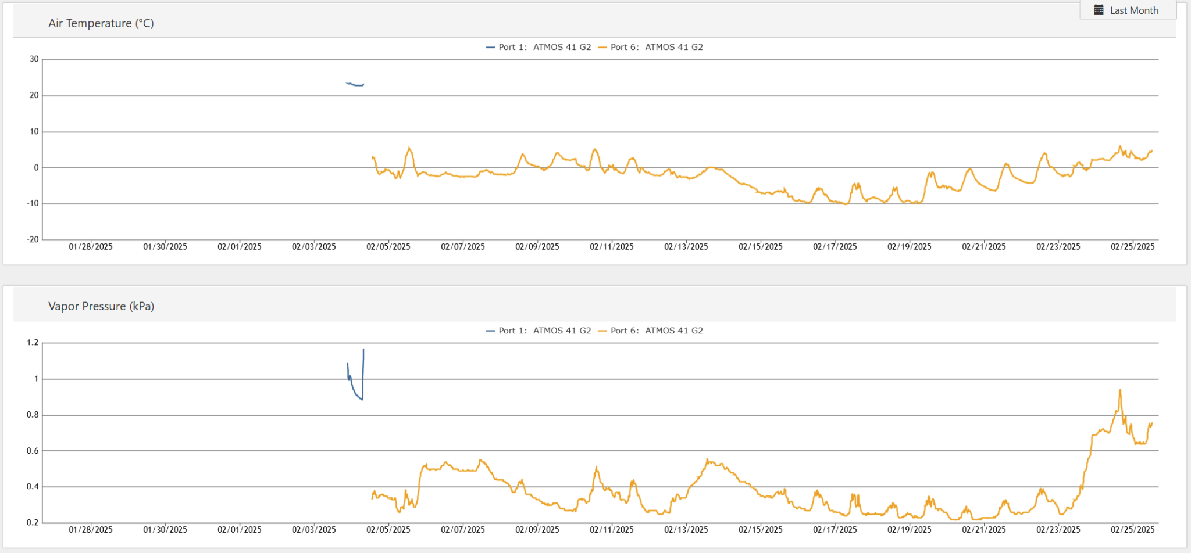Click 02/17/2025 axis label in Vapor Pressure chart

[835, 530]
